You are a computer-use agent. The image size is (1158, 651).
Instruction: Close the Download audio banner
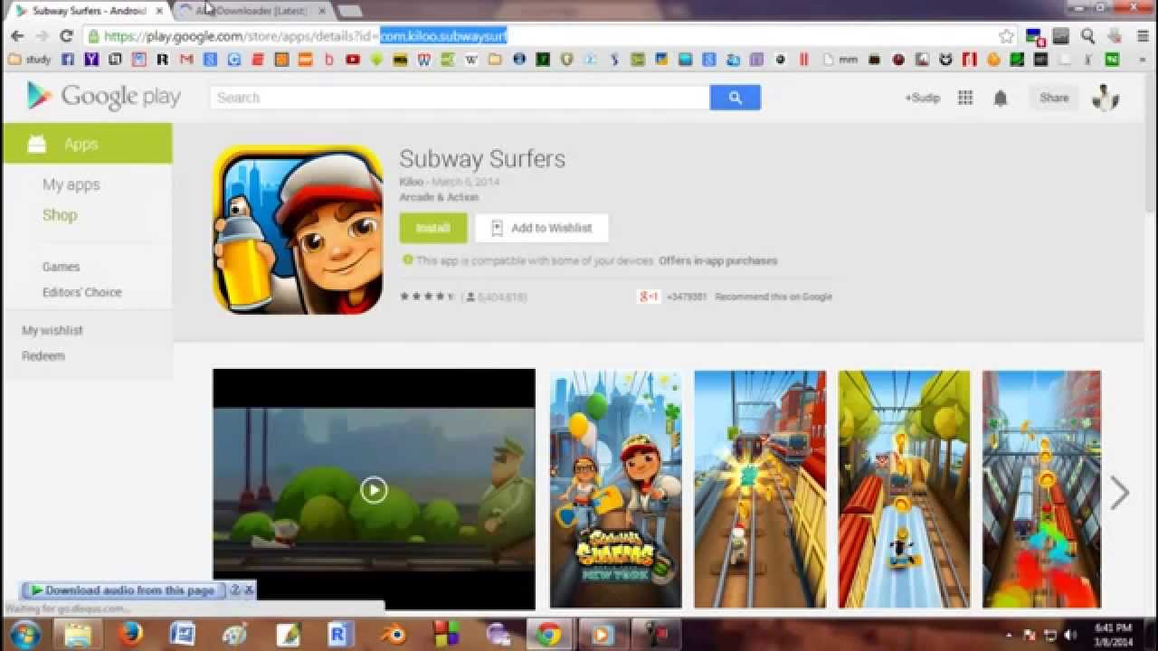(x=249, y=590)
